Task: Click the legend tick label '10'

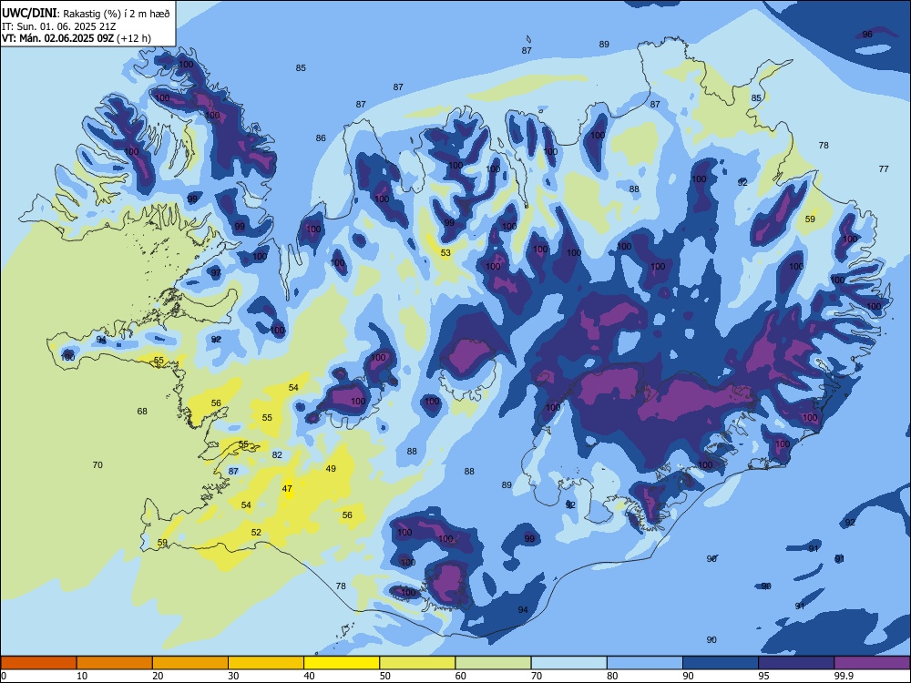Action: pos(82,676)
